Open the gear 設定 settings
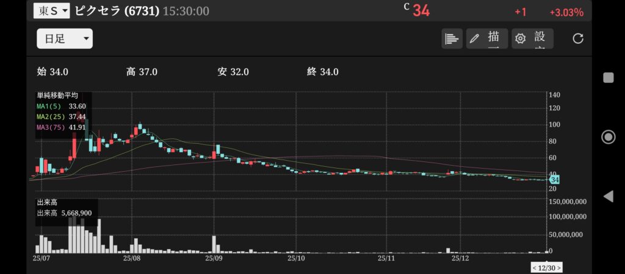Image resolution: width=625 pixels, height=274 pixels. (x=532, y=39)
